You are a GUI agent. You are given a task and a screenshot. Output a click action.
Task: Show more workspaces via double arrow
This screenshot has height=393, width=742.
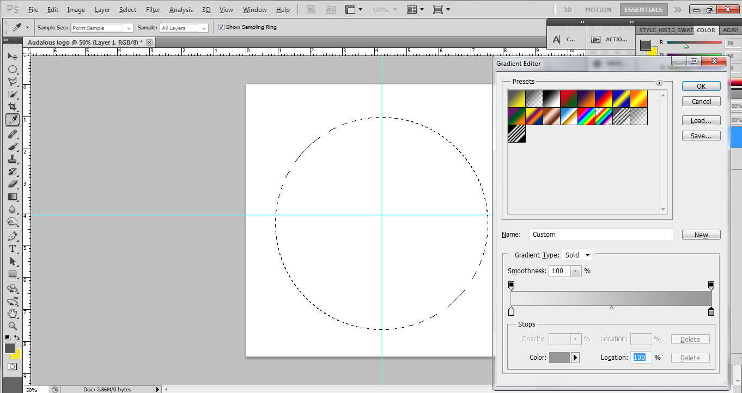coord(677,10)
